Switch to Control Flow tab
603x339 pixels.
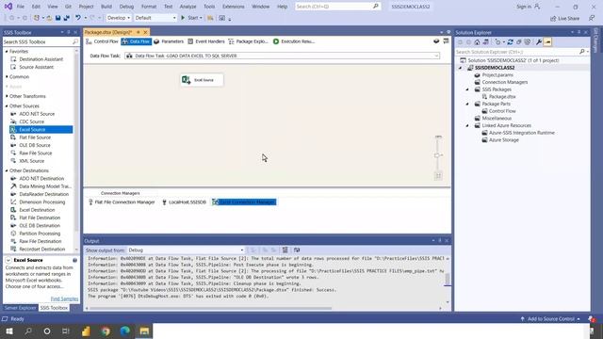(x=103, y=41)
